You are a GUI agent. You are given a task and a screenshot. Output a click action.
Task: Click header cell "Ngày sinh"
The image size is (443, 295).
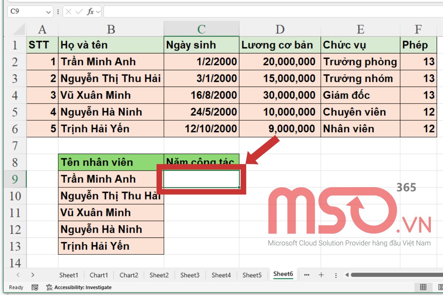pyautogui.click(x=202, y=45)
